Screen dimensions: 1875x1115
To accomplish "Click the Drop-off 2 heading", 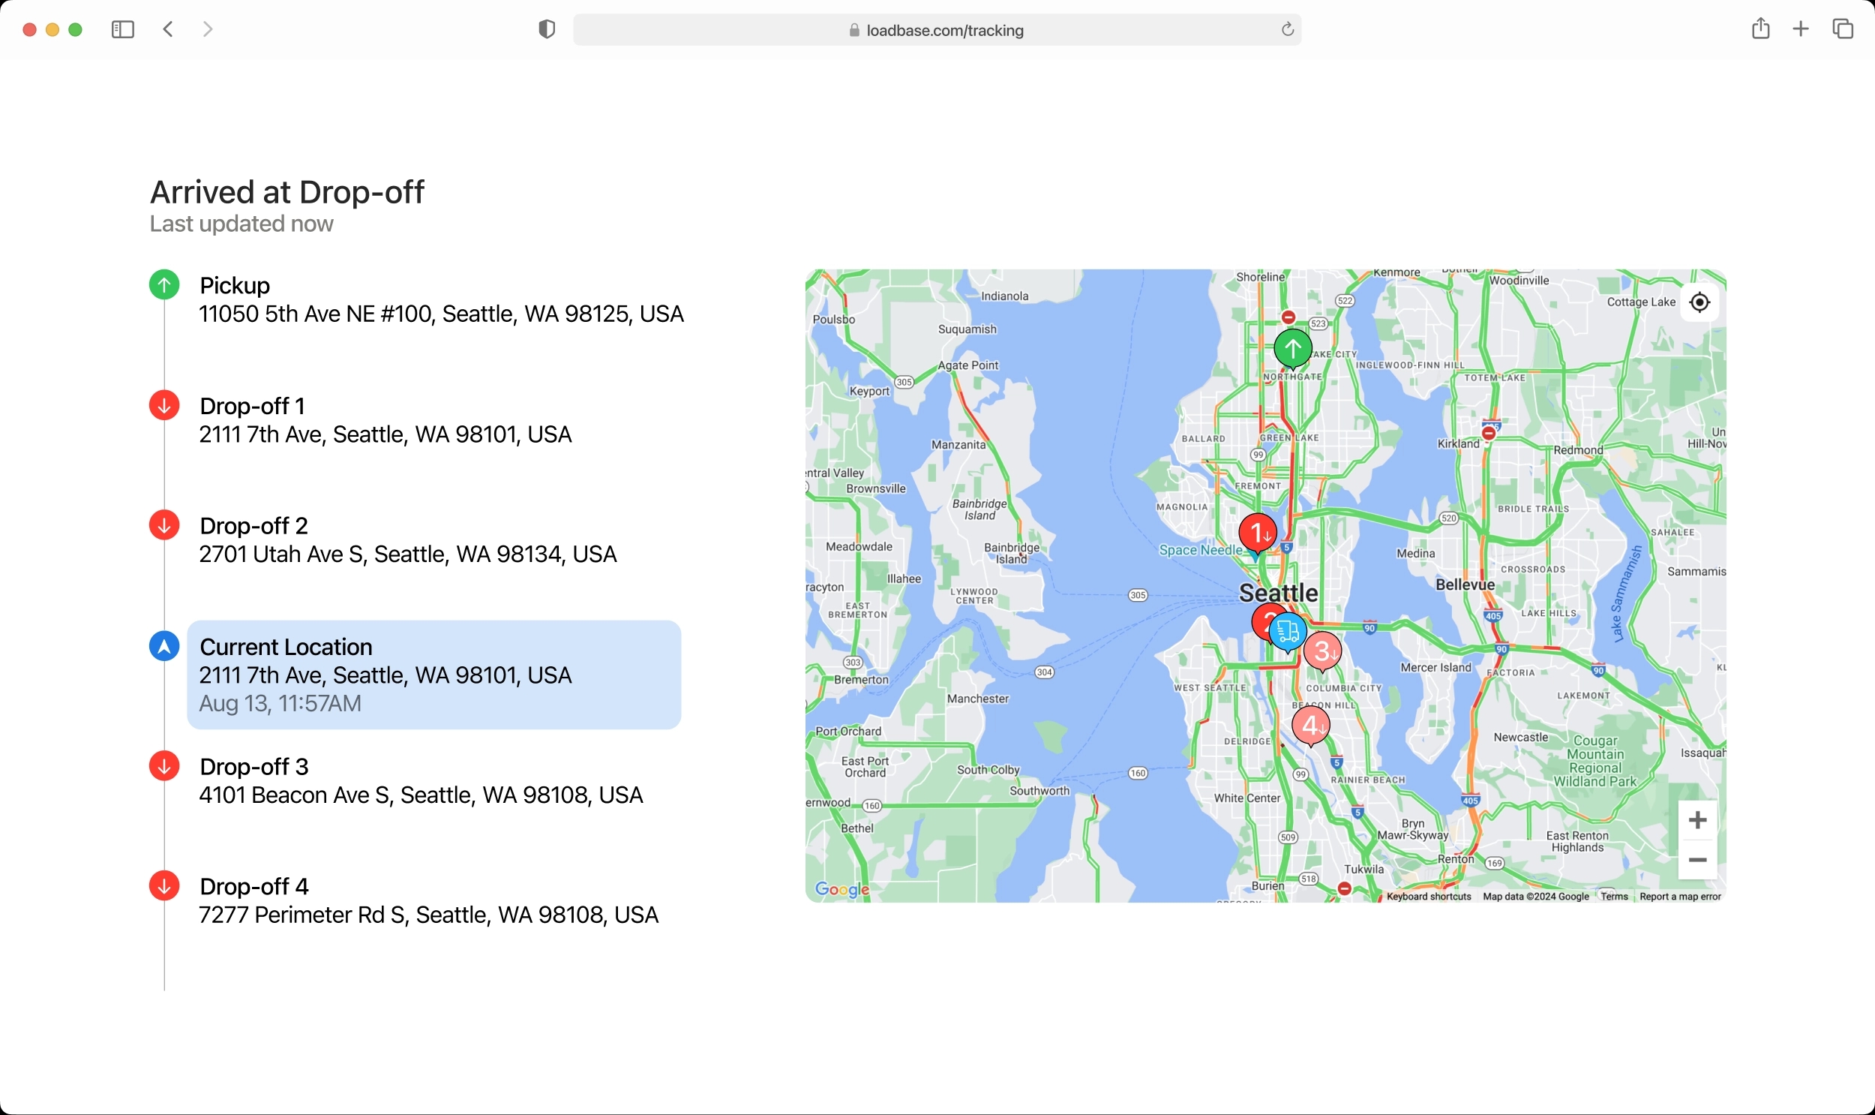I will pos(253,526).
